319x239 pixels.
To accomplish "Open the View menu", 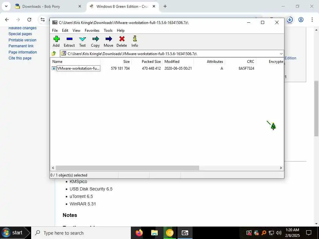I will tap(77, 30).
